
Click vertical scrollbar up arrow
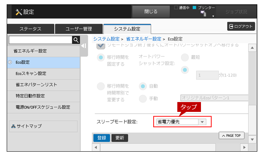tap(252, 48)
